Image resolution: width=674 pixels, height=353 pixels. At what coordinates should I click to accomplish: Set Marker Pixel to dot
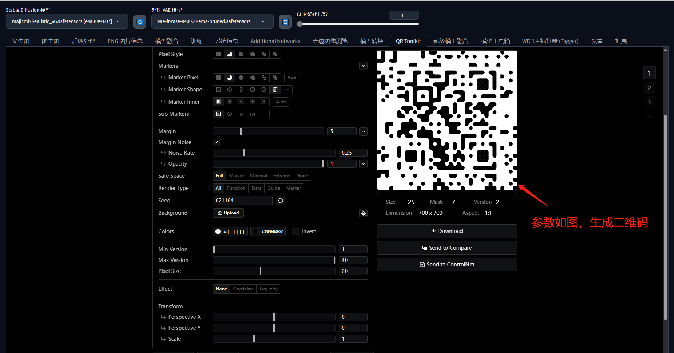[241, 78]
